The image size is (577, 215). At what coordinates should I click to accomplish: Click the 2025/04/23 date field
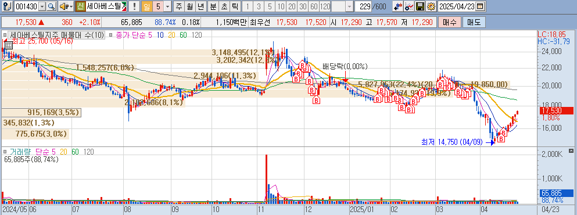[x=457, y=6]
